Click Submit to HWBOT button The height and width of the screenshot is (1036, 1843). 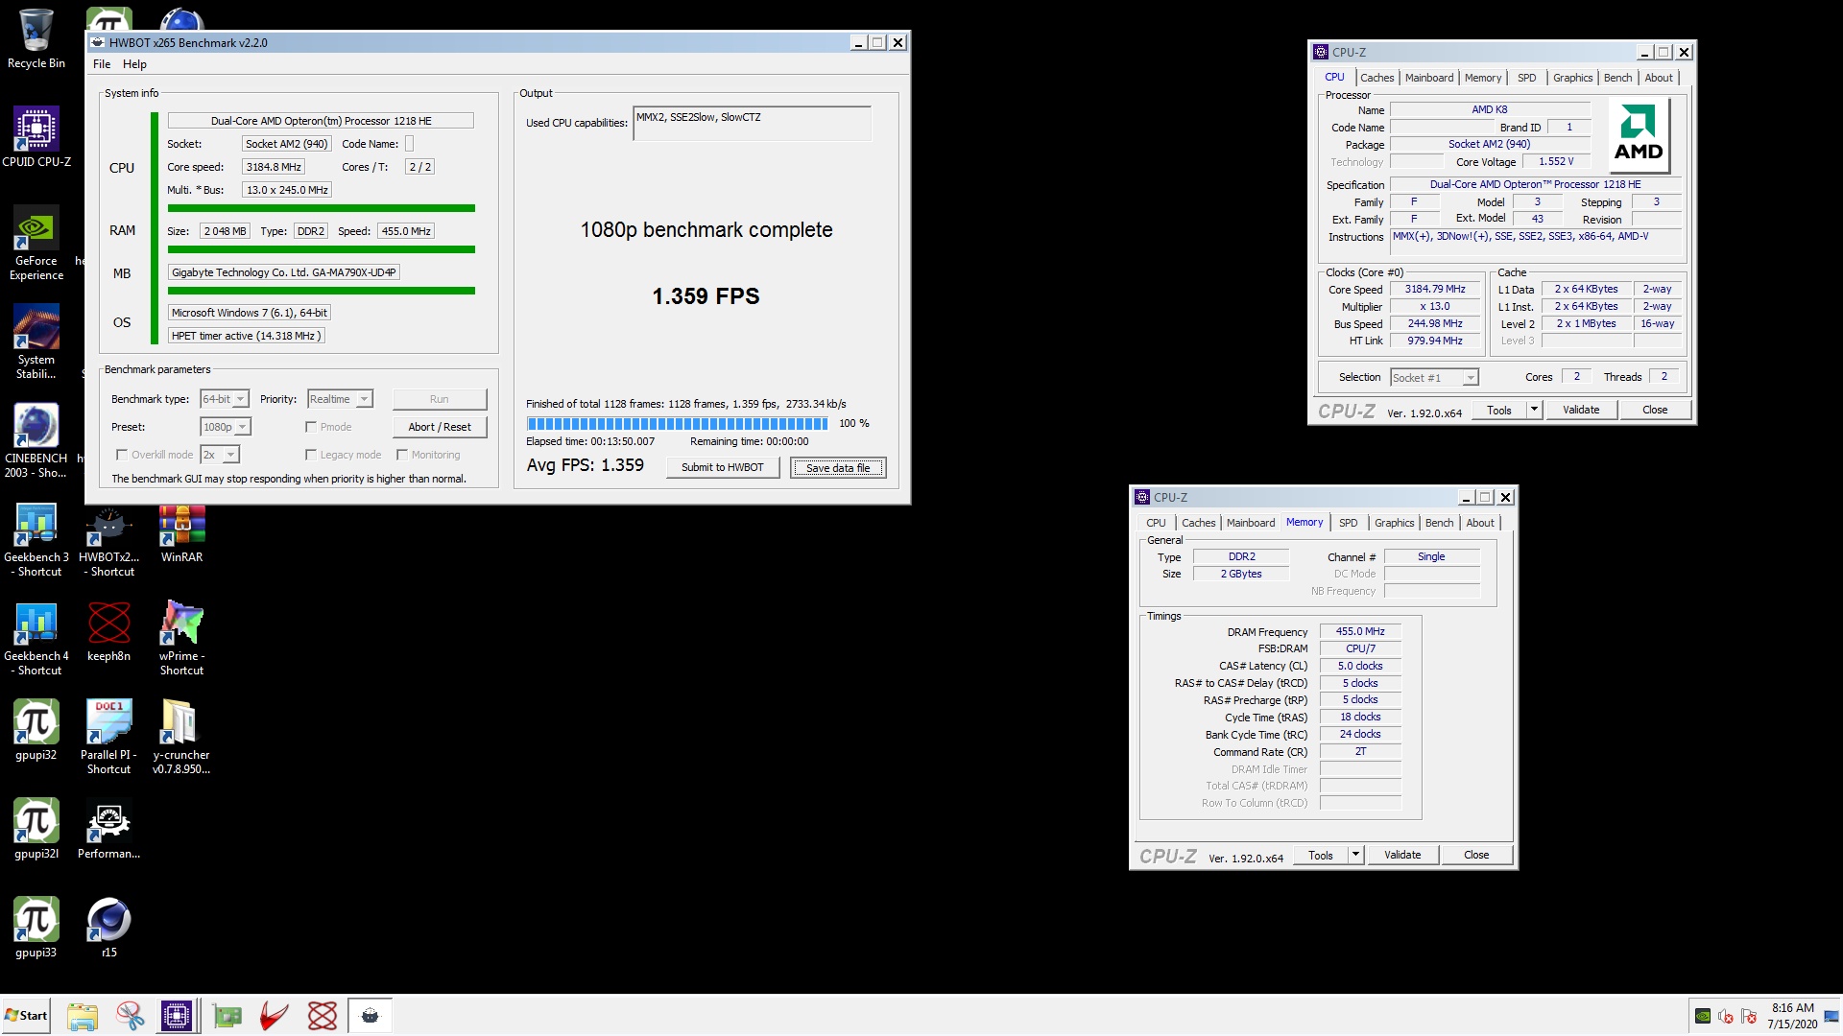coord(723,467)
